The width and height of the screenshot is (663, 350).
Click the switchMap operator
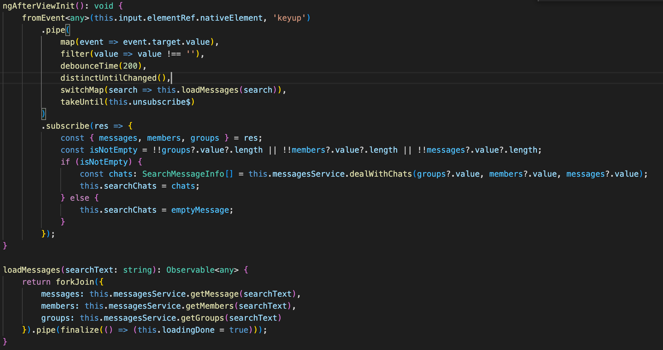click(82, 90)
